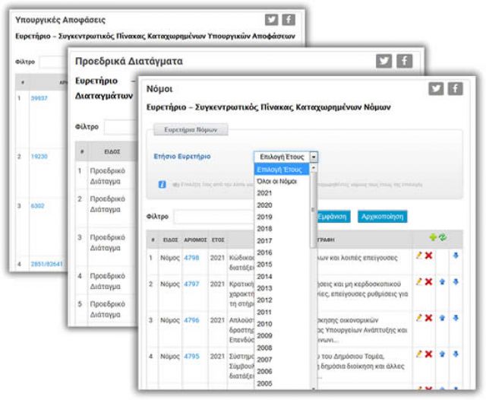
Task: Click green refresh icon in table header
Action: point(442,237)
